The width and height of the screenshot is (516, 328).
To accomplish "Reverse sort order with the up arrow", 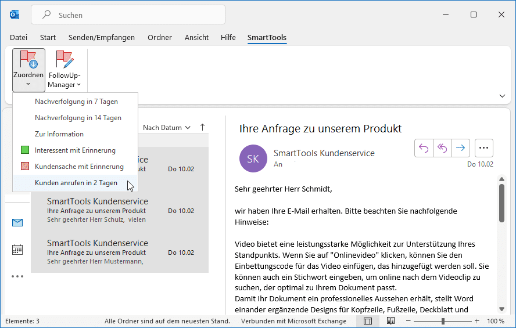I will pos(202,127).
